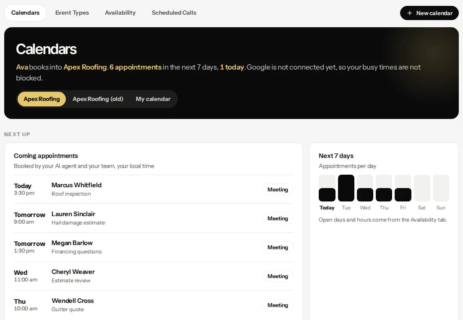Click the '6 appointments' highlighted text
463x320 pixels.
click(x=135, y=67)
